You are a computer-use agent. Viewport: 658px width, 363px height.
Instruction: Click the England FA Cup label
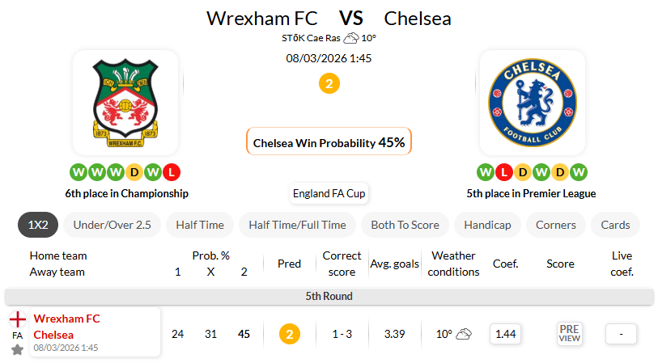329,194
